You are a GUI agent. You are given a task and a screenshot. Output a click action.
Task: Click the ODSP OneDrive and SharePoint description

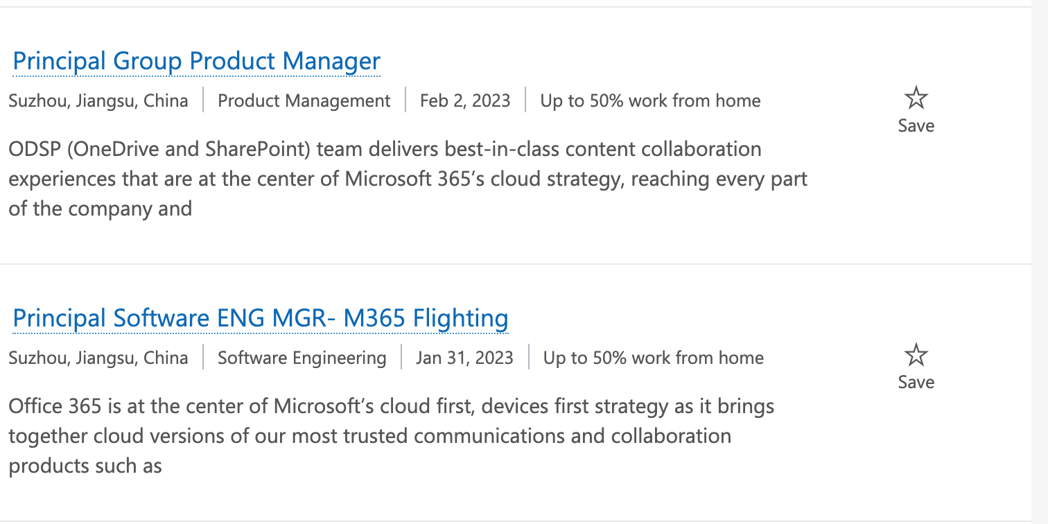click(x=385, y=150)
